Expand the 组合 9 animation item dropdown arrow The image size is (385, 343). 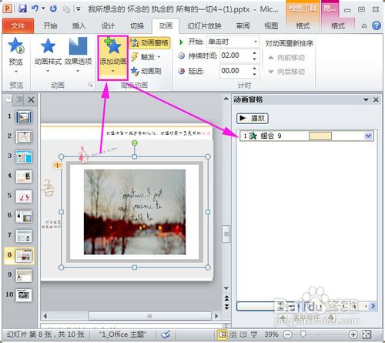pyautogui.click(x=368, y=136)
